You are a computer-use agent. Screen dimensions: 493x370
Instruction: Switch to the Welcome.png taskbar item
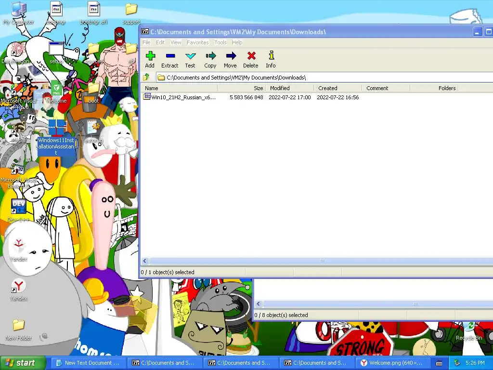pyautogui.click(x=392, y=363)
